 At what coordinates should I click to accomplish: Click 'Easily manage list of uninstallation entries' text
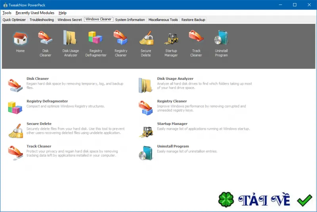187,151
